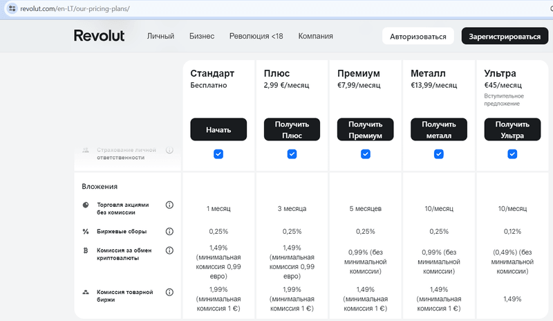Click Получить Премиум button
Viewport: 553px width, 321px height.
pyautogui.click(x=366, y=129)
